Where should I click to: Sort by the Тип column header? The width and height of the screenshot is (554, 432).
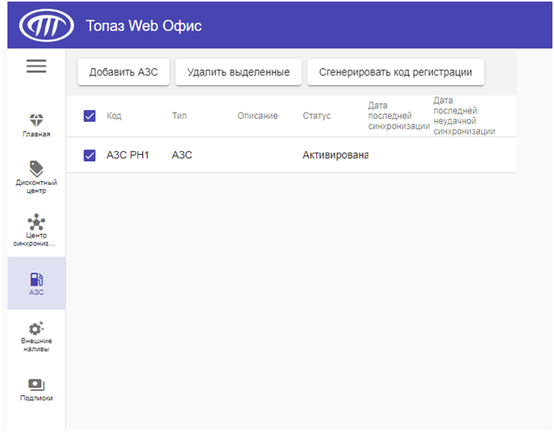tap(179, 116)
